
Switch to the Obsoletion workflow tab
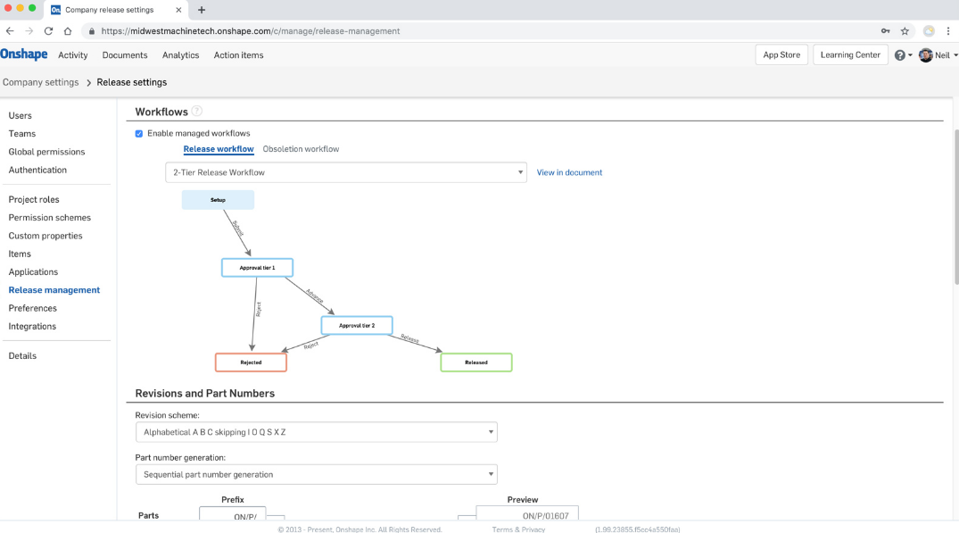[301, 149]
